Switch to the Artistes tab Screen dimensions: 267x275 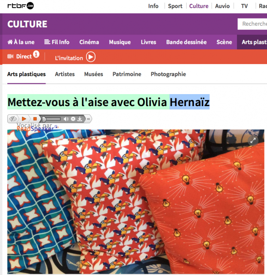click(x=65, y=74)
